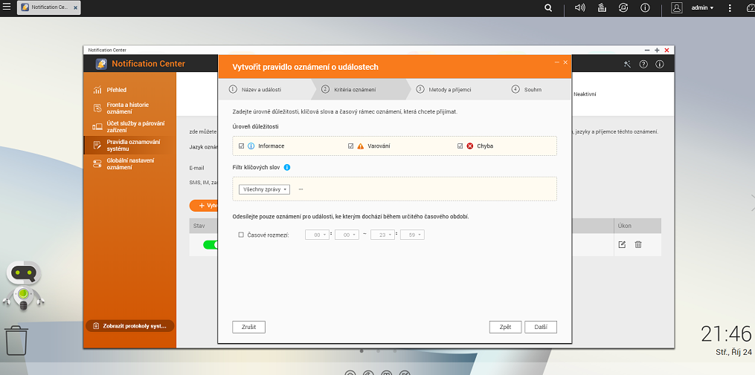Open the end minute 59 dropdown
This screenshot has width=755, height=375.
(412, 235)
